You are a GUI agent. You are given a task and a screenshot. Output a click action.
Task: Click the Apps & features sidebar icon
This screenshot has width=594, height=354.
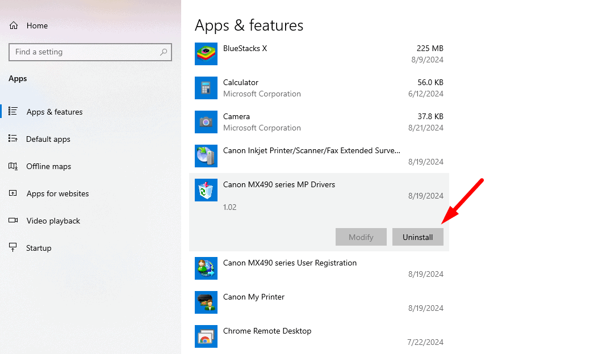click(x=13, y=111)
